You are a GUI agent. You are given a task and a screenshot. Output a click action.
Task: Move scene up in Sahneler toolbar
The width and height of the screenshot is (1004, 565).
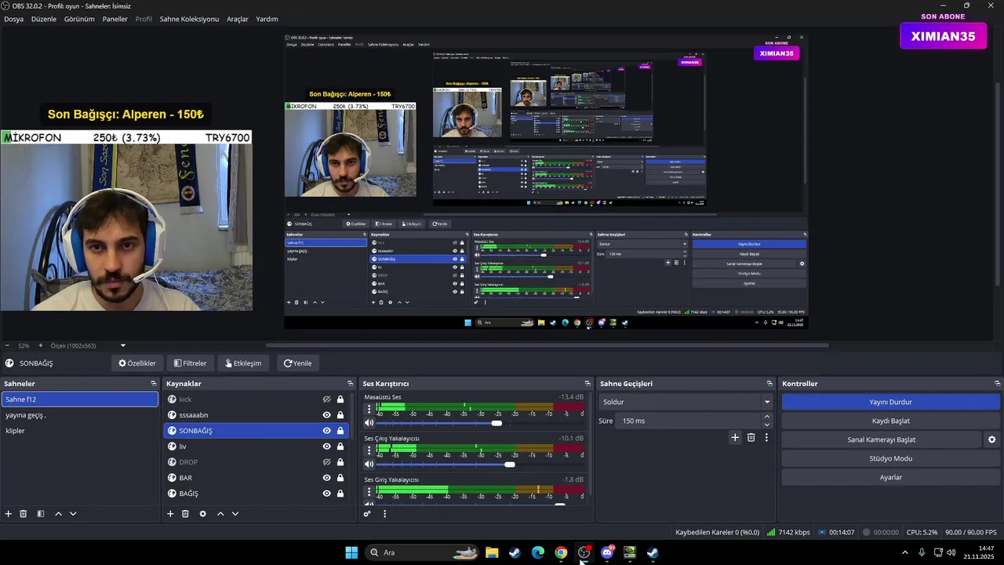click(58, 514)
